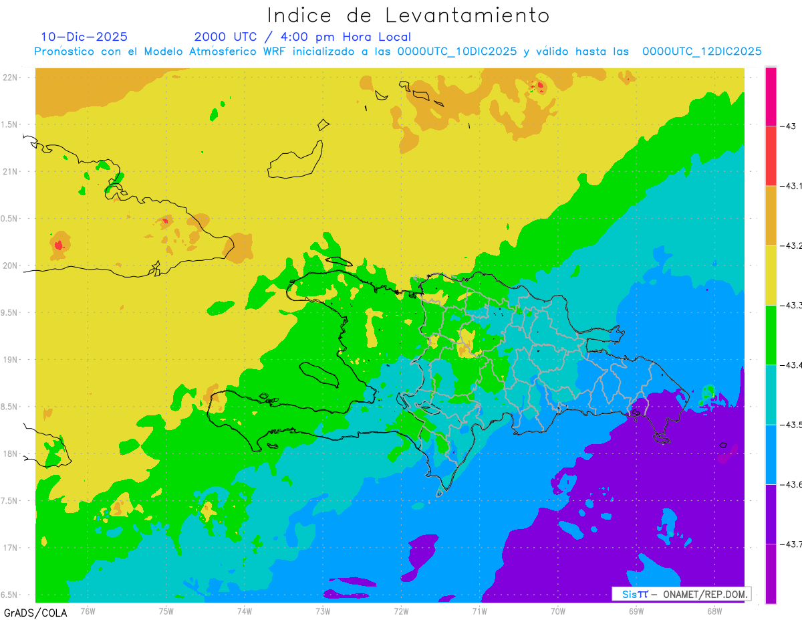The width and height of the screenshot is (802, 620).
Task: Click longitude label '76W'
Action: 88,611
